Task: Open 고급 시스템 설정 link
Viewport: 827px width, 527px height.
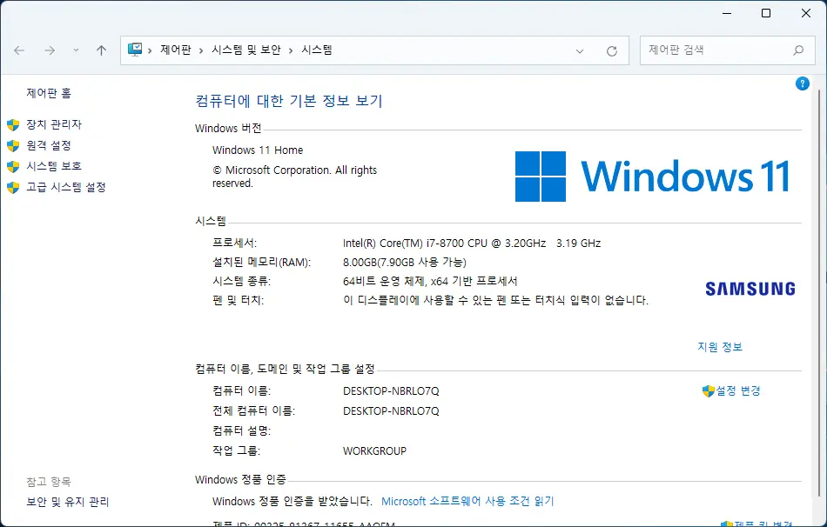Action: point(66,187)
